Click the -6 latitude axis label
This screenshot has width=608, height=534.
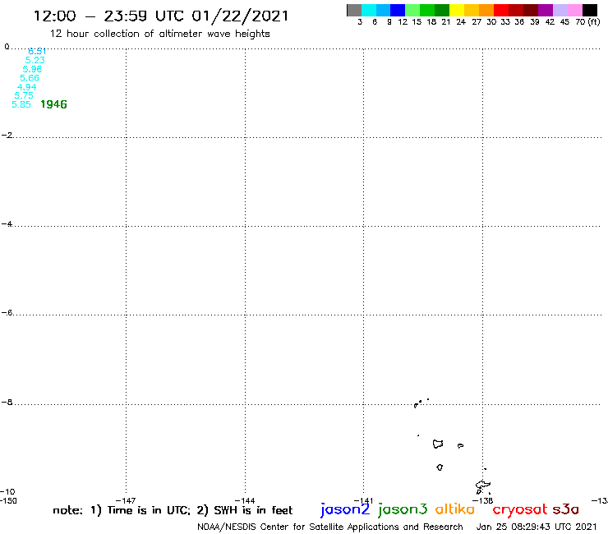(7, 312)
